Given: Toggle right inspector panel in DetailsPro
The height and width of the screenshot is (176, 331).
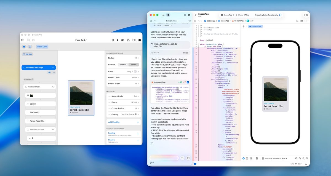Looking at the screenshot, I should 134,40.
